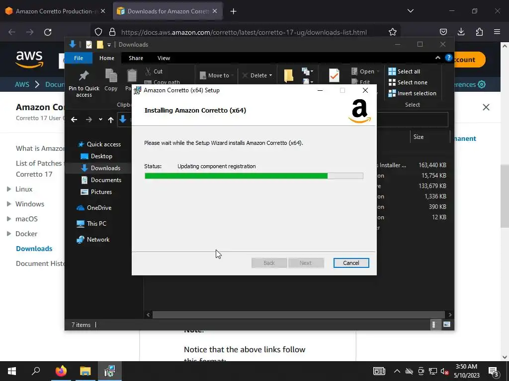Viewport: 509px width, 381px height.
Task: Click the Size column header in Explorer
Action: tap(429, 137)
